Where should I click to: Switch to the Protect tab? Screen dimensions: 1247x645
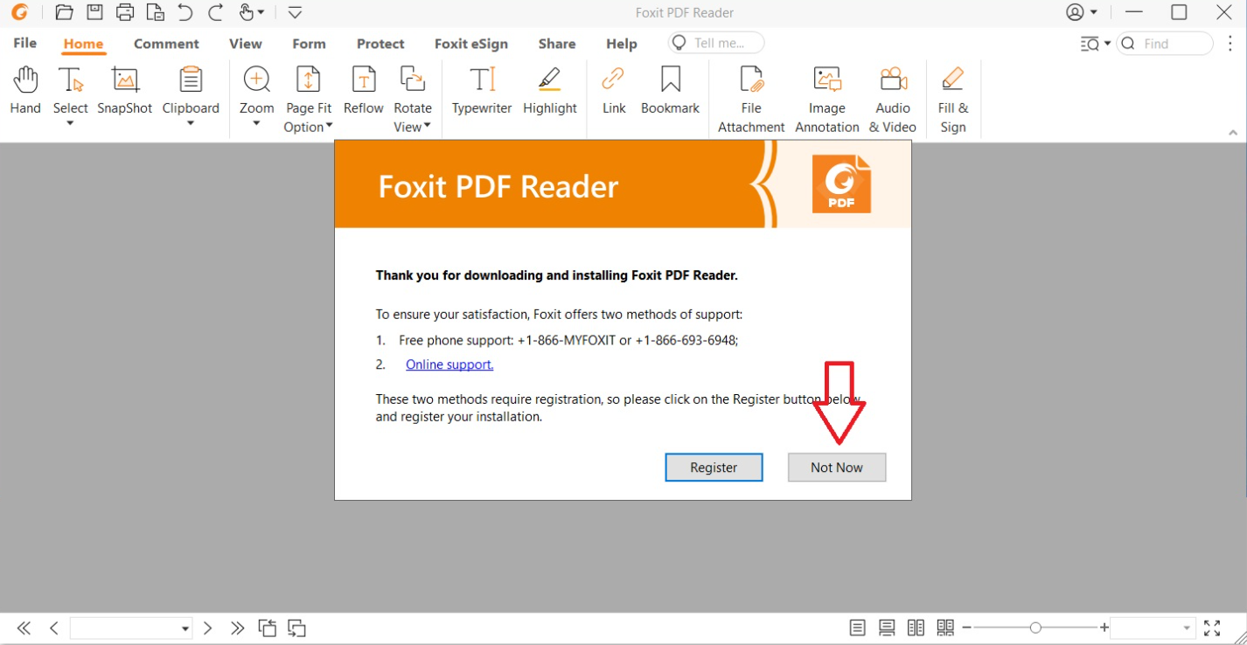(380, 44)
